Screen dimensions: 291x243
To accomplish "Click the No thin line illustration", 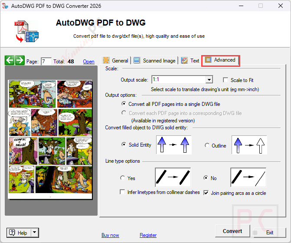I will click(x=248, y=177).
